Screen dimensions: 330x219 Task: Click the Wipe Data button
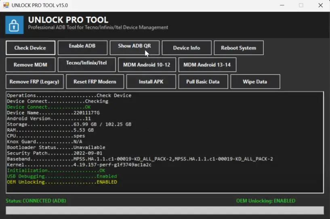(255, 82)
